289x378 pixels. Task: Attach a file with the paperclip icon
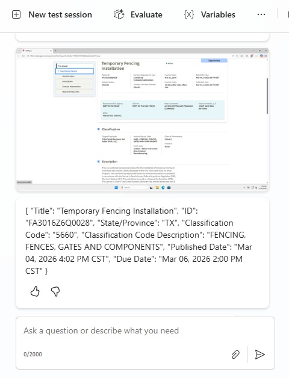coord(235,355)
